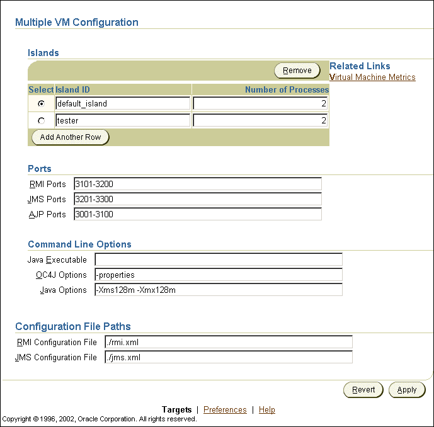Edit the default_island Island ID field
This screenshot has width=434, height=427.
coord(123,103)
